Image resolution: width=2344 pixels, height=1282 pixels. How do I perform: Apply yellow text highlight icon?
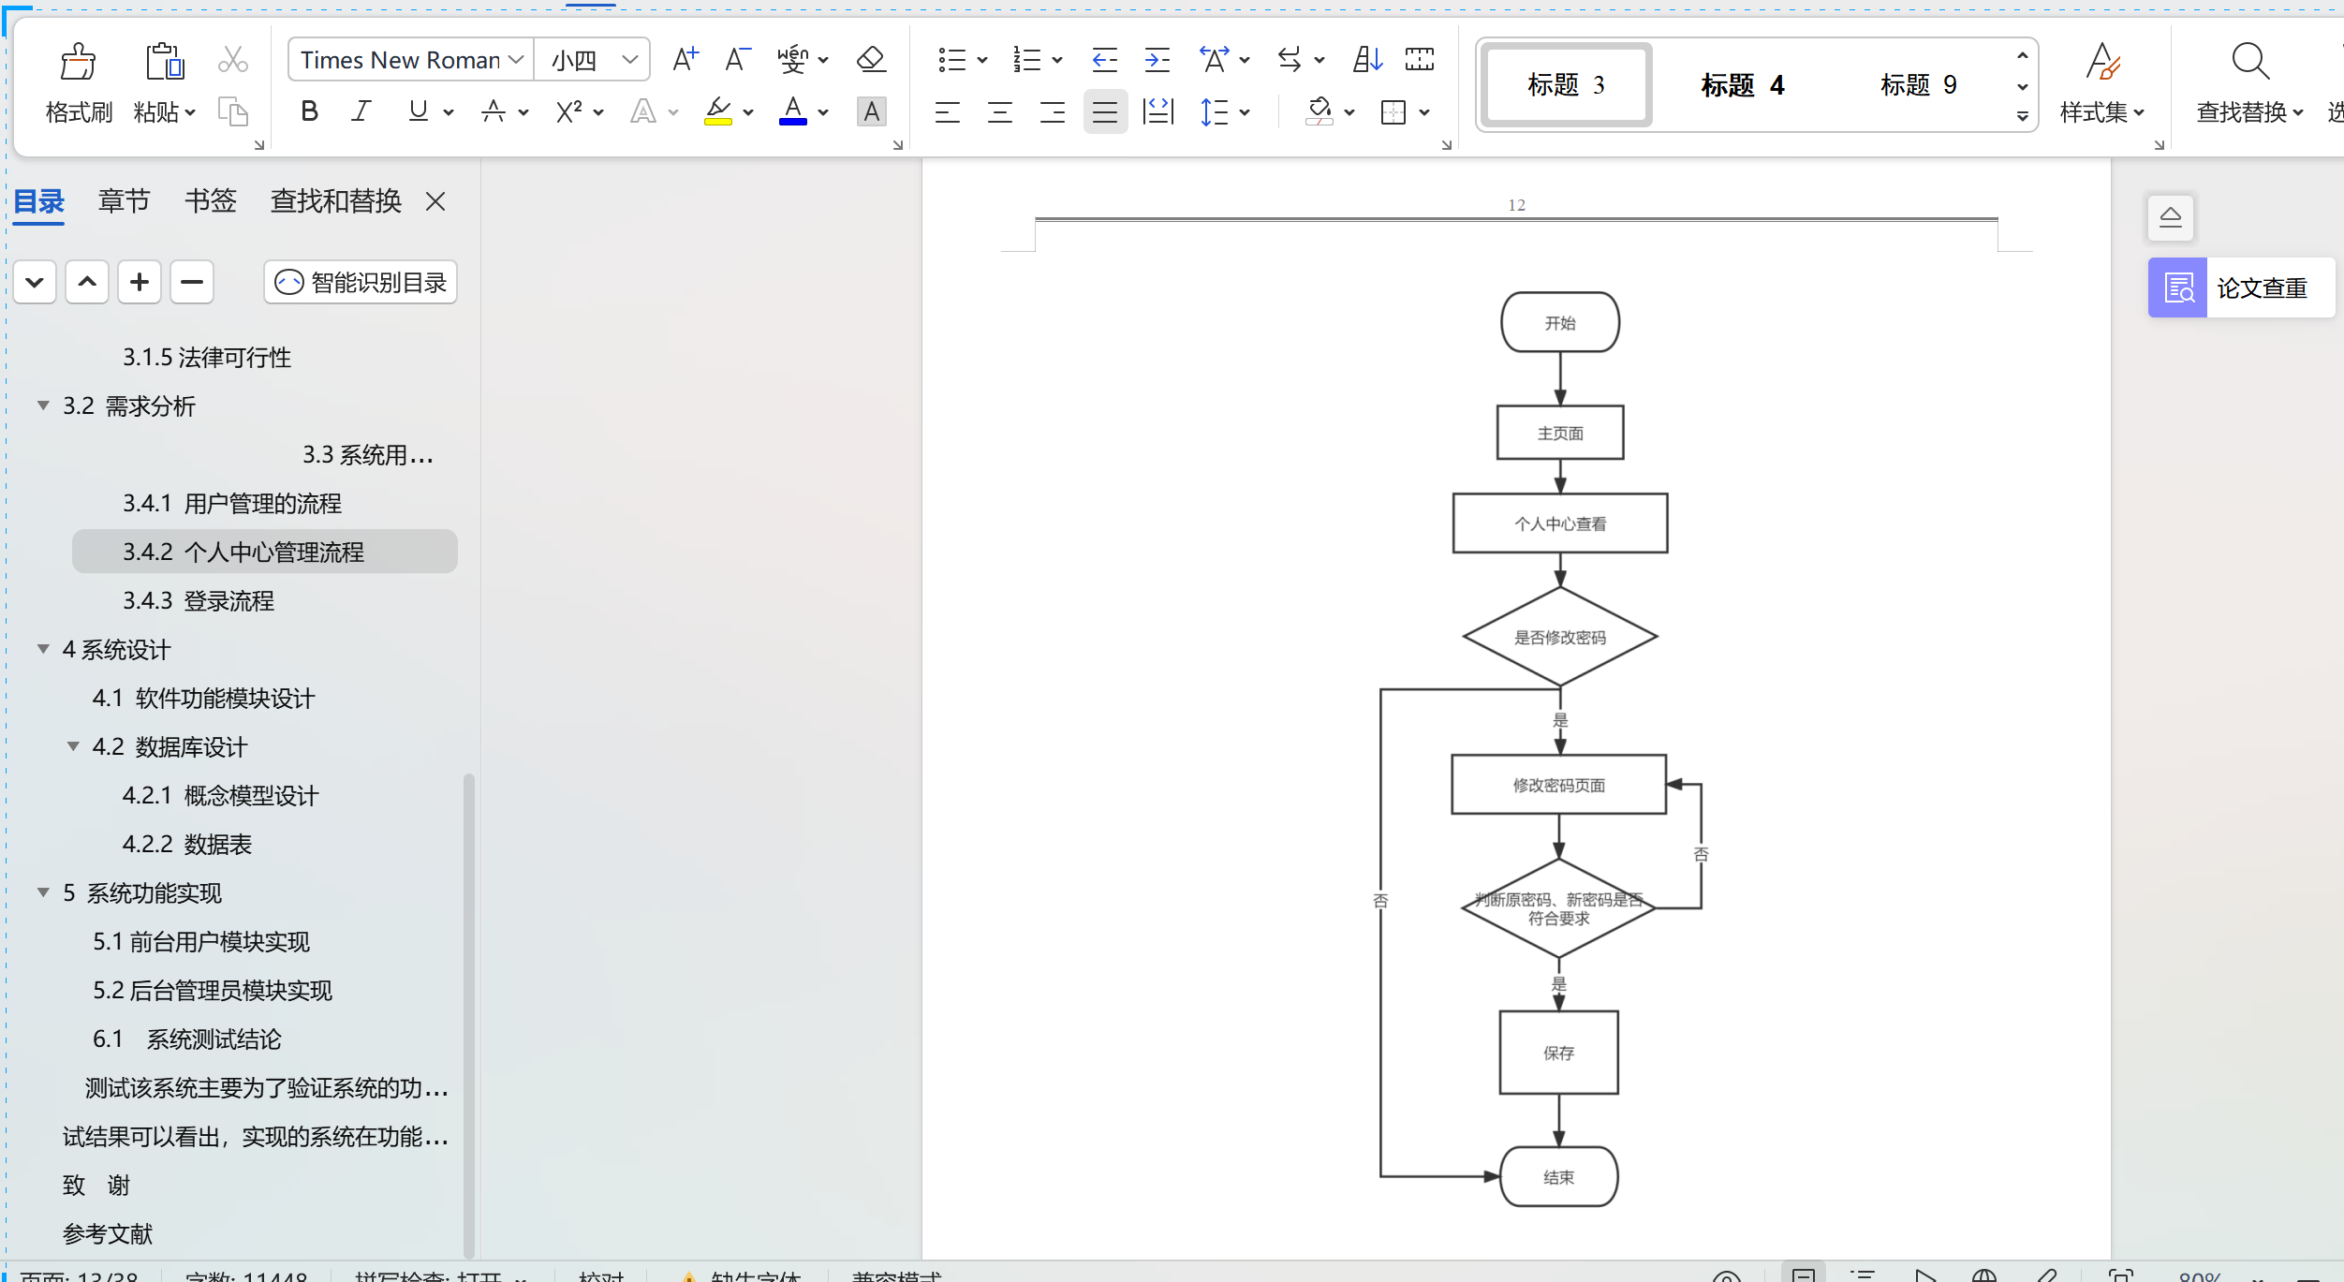click(717, 111)
